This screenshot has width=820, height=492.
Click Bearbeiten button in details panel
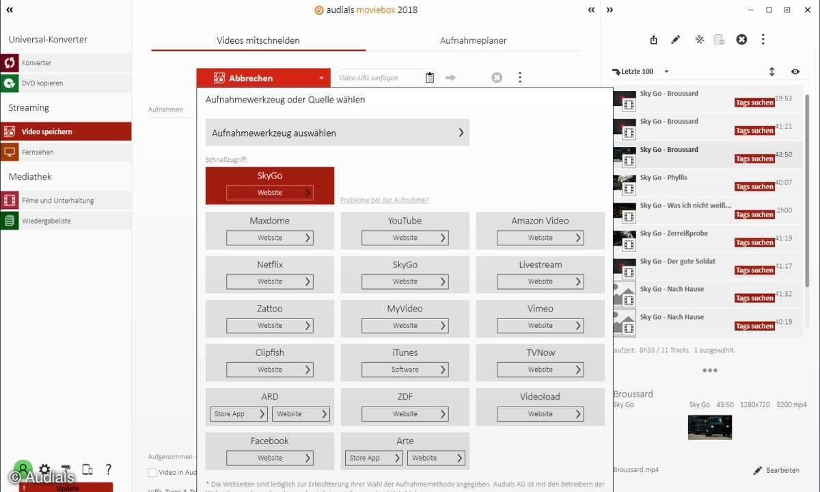(776, 470)
